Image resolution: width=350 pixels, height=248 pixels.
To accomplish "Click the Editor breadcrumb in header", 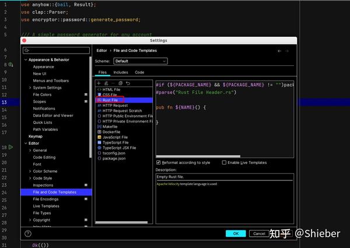I will (x=101, y=51).
